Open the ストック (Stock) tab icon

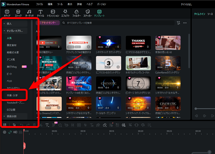[18, 13]
